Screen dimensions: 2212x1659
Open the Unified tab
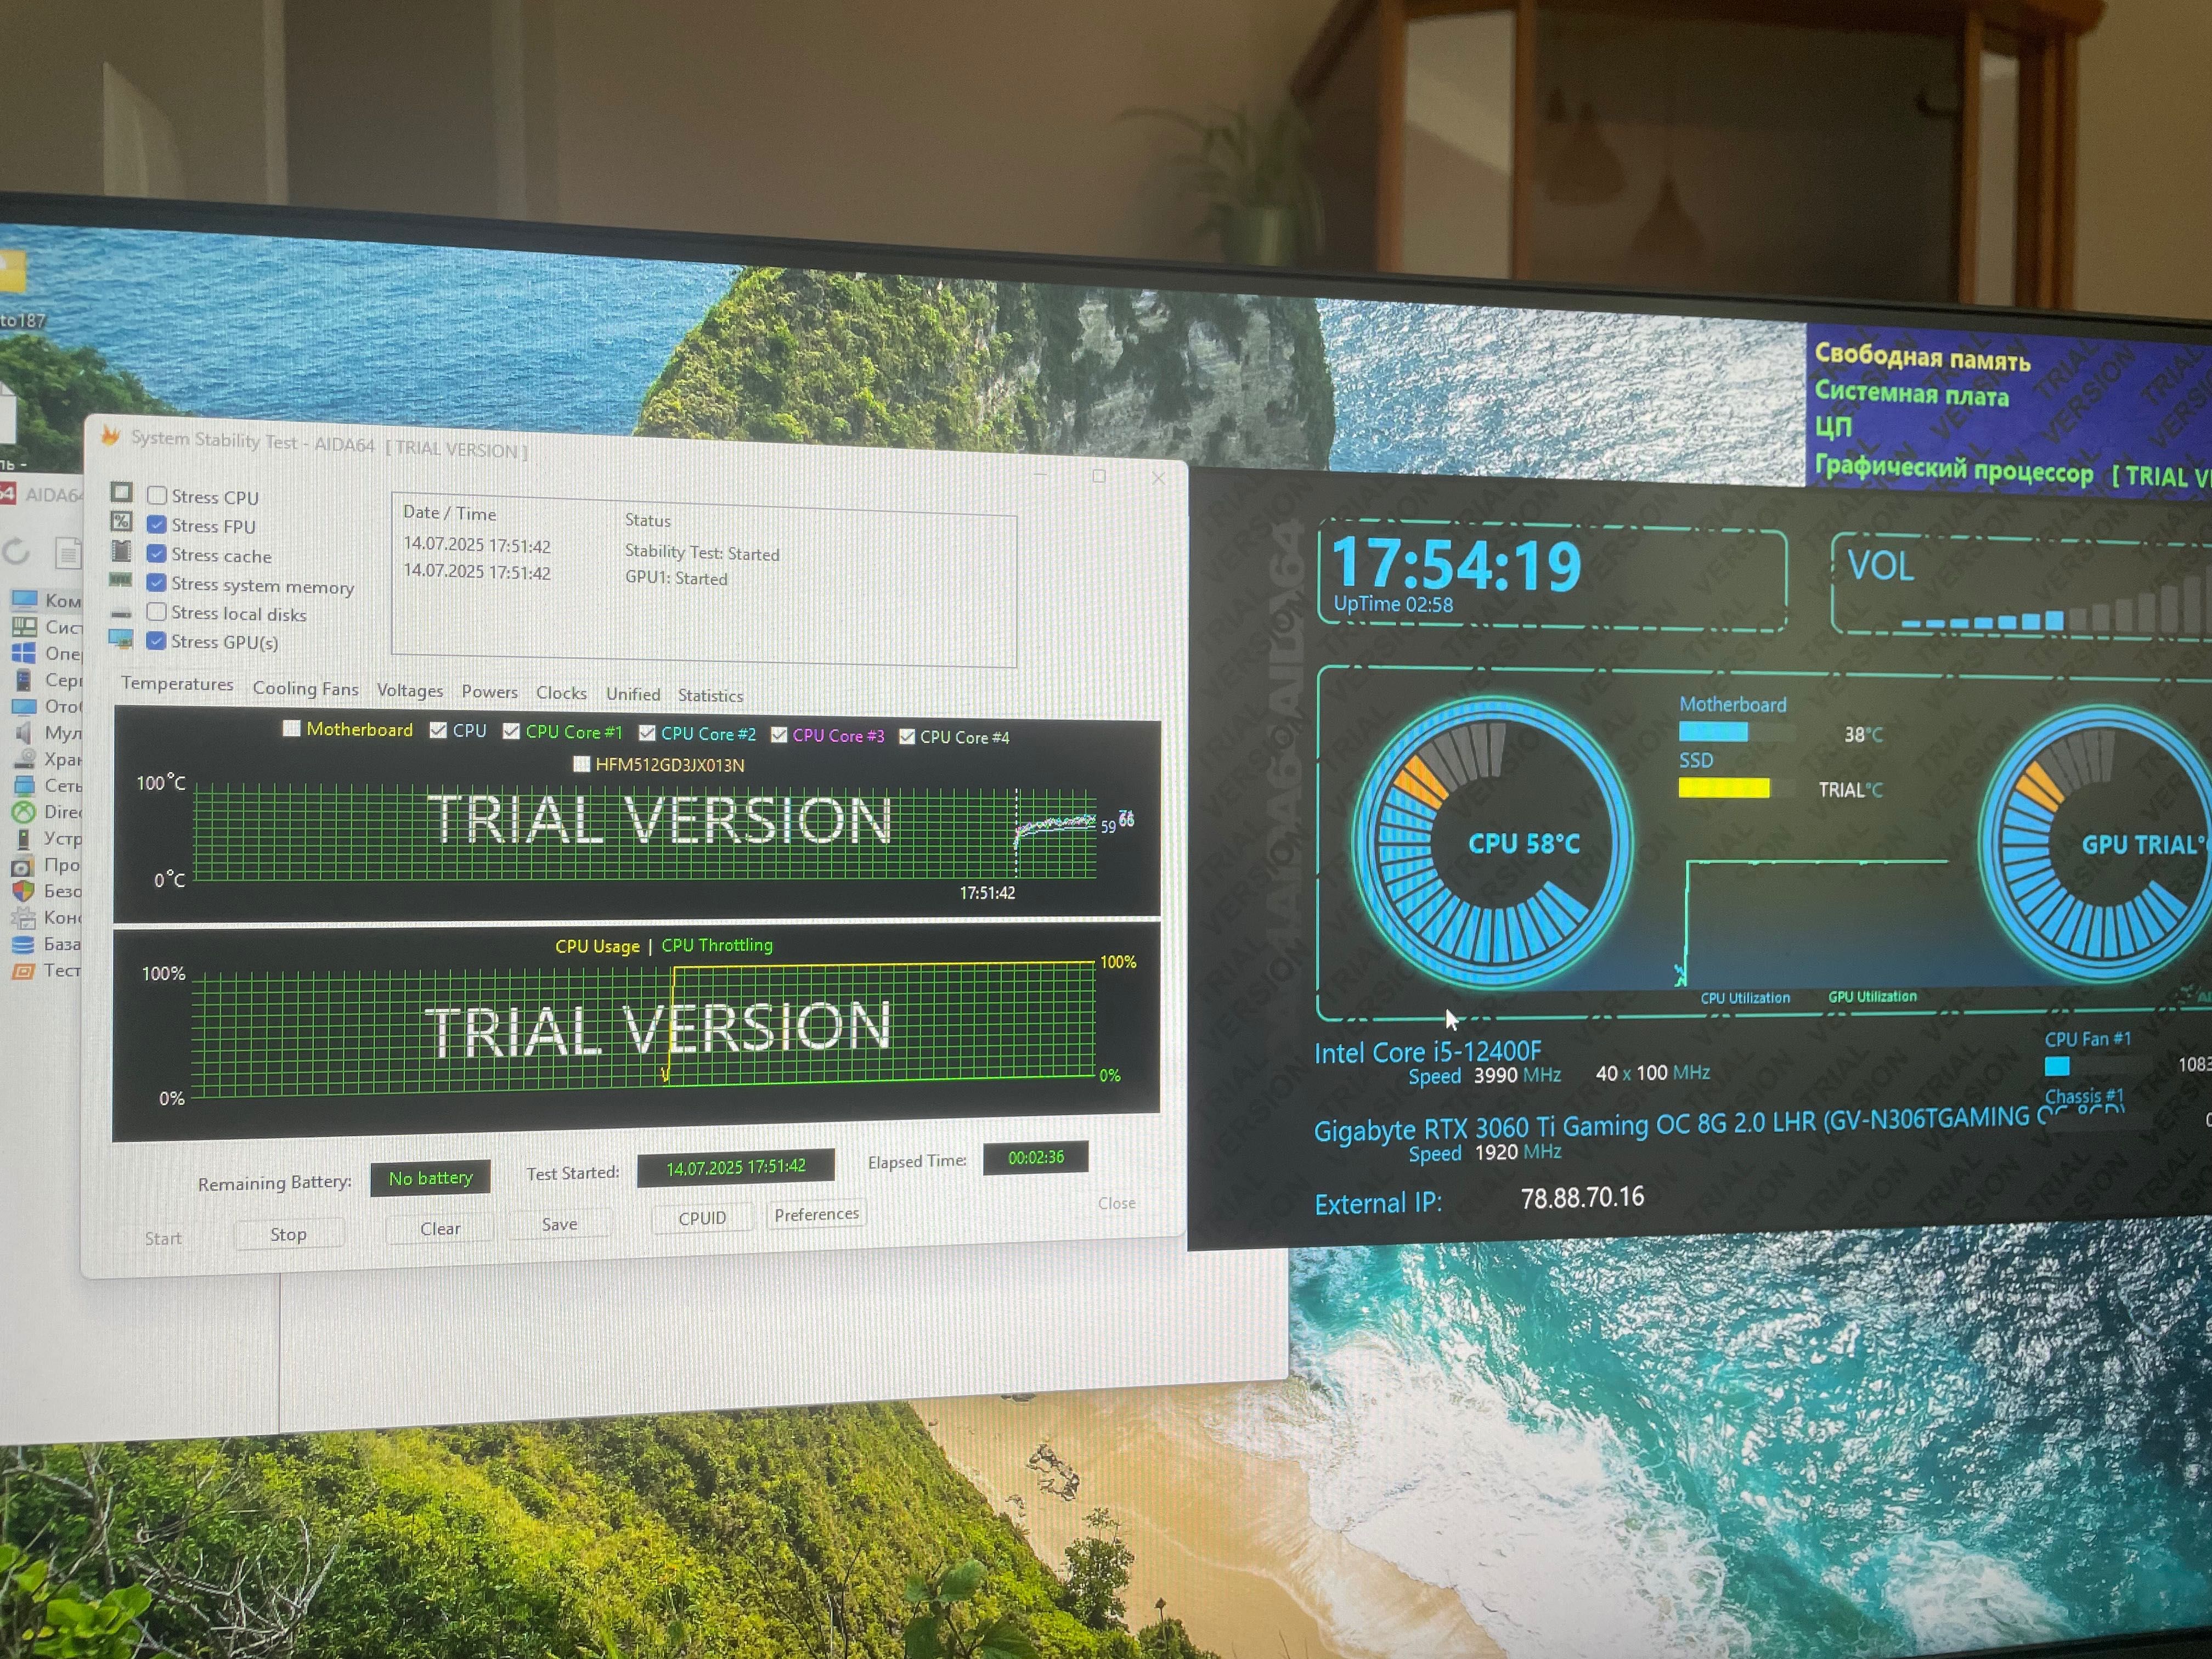(x=633, y=694)
